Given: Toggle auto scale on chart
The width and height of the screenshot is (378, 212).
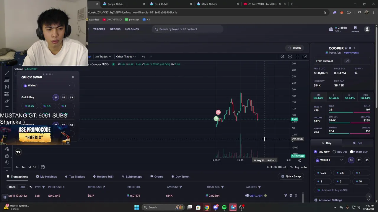Looking at the screenshot, I should click(x=304, y=167).
